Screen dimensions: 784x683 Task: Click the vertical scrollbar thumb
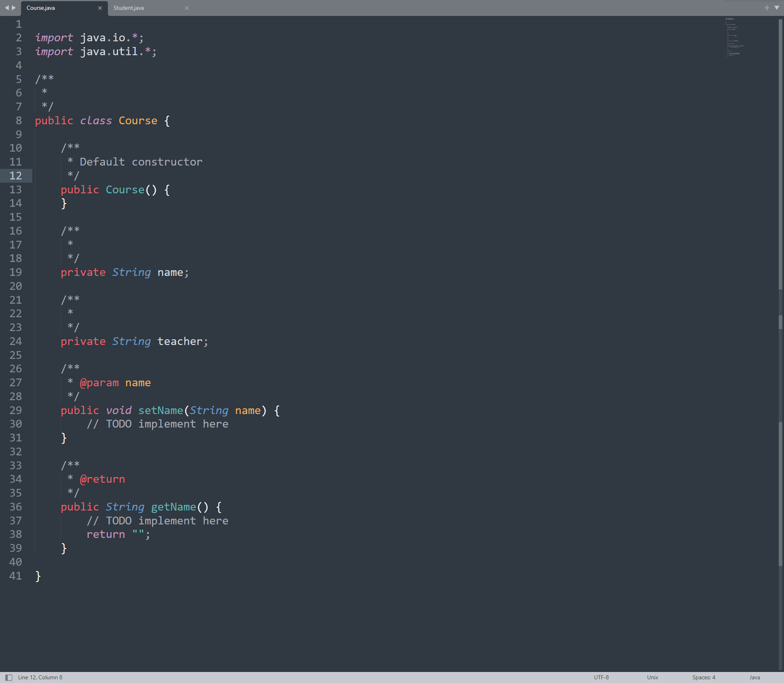click(780, 154)
